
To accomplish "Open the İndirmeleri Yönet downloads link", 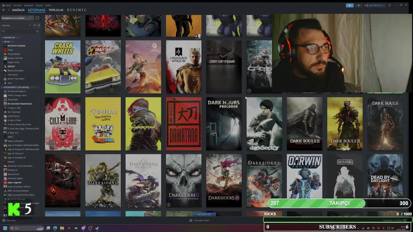I will click(x=199, y=220).
